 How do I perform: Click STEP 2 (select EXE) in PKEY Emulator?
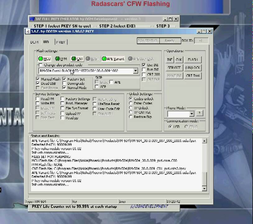pyautogui.click(x=117, y=26)
